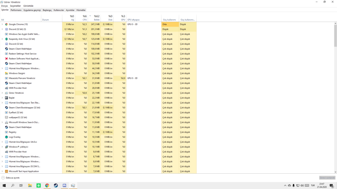Sort by the CPU column header
337x189 pixels.
[x=82, y=18]
